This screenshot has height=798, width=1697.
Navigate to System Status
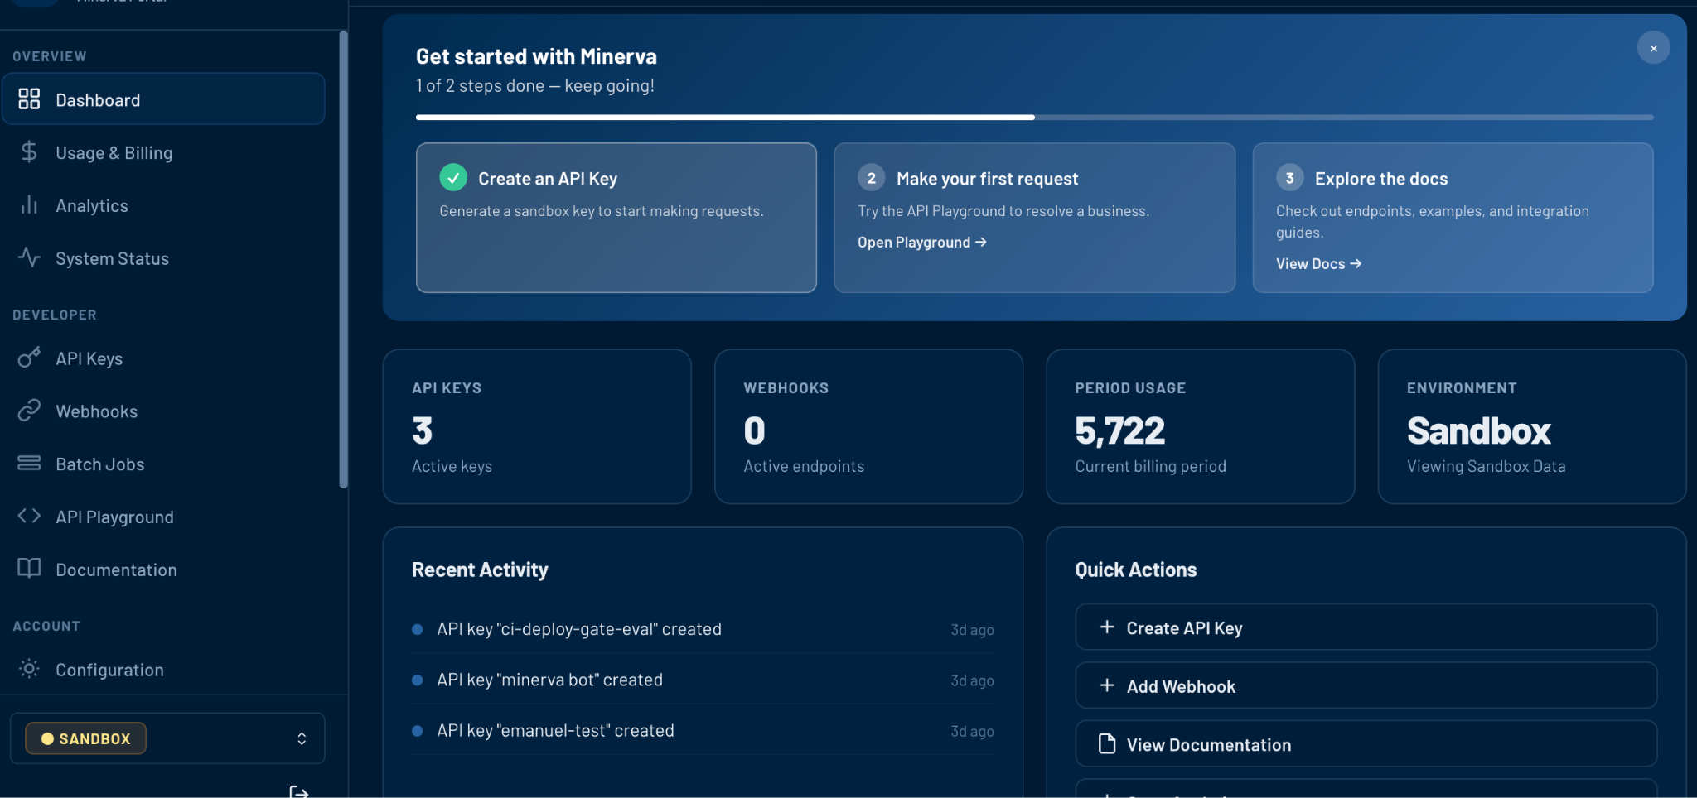coord(163,258)
